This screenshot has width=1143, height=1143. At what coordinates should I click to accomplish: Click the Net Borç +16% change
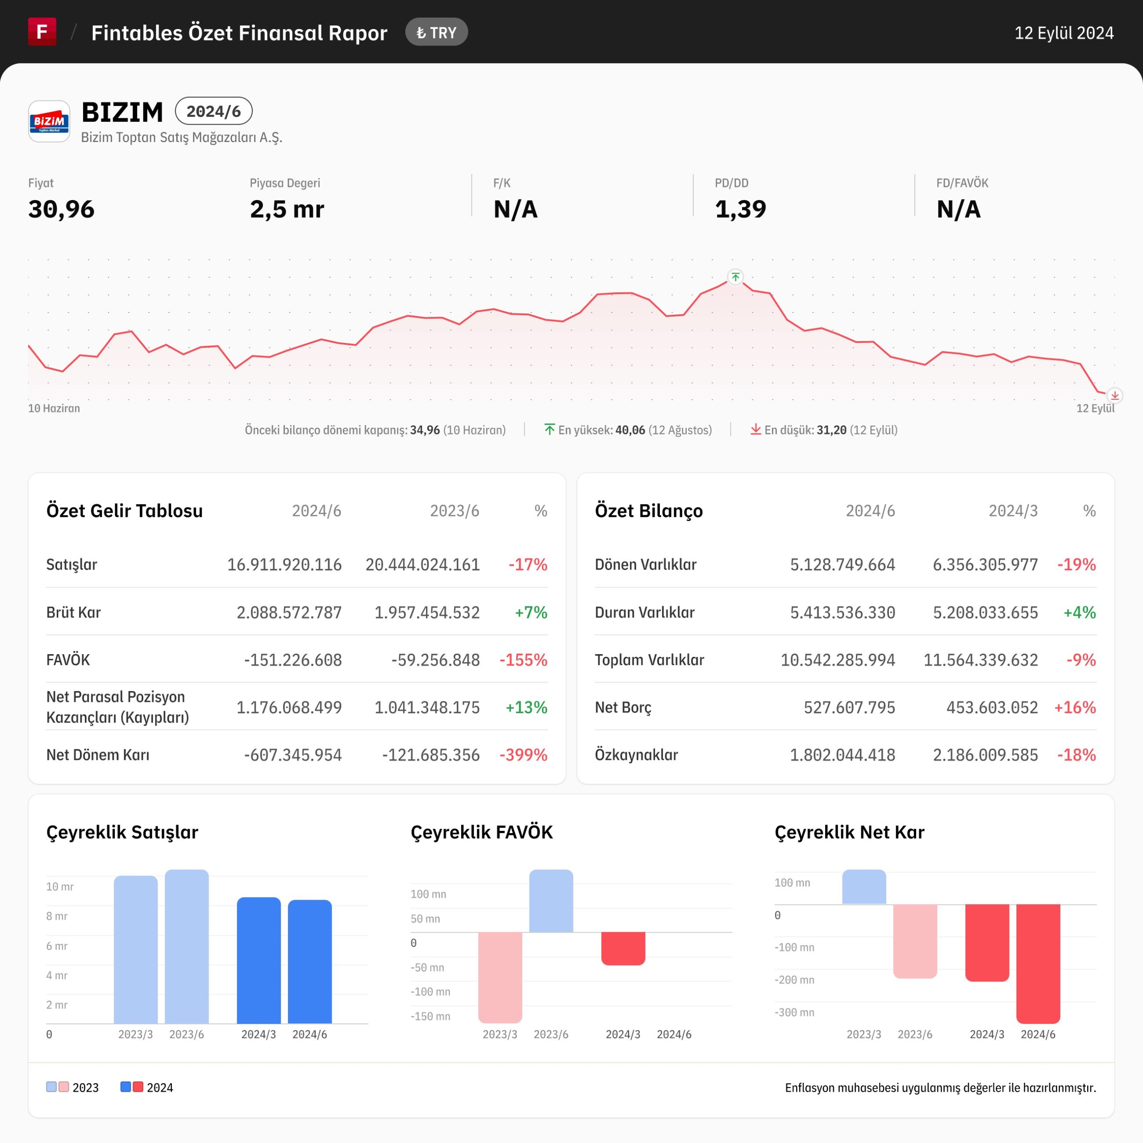[1075, 707]
